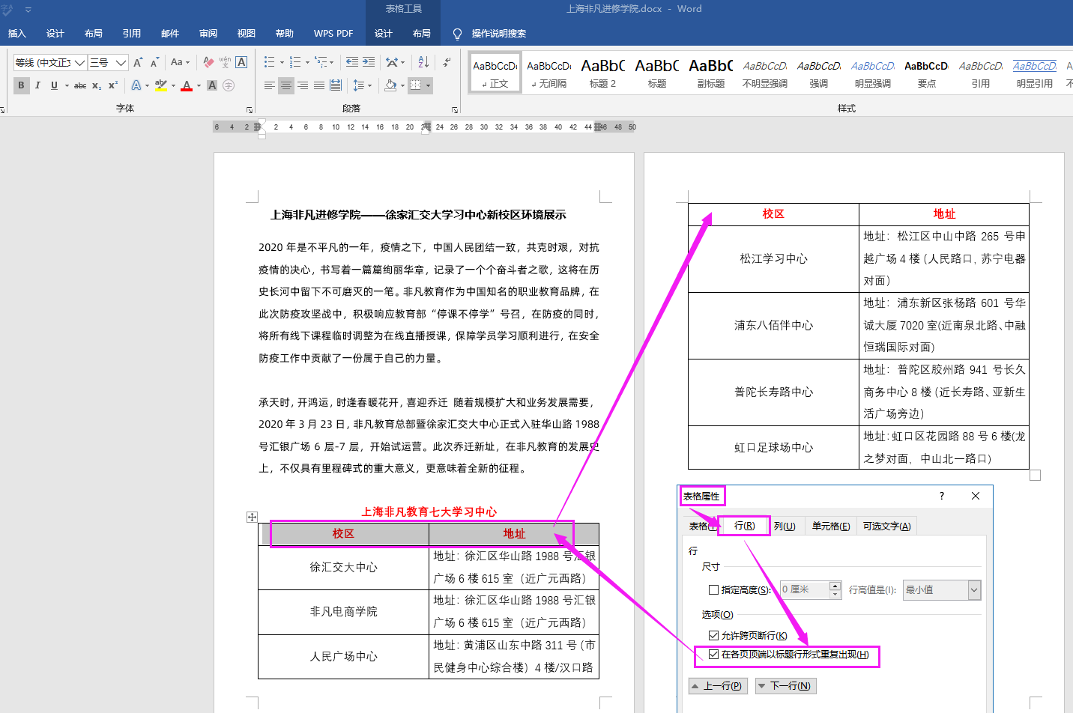Screen dimensions: 1073x713
Task: Open 行高值是 最小值 dropdown
Action: coord(974,590)
